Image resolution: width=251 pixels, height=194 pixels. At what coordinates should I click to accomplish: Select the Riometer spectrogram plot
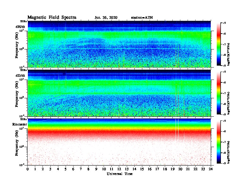tap(119, 142)
